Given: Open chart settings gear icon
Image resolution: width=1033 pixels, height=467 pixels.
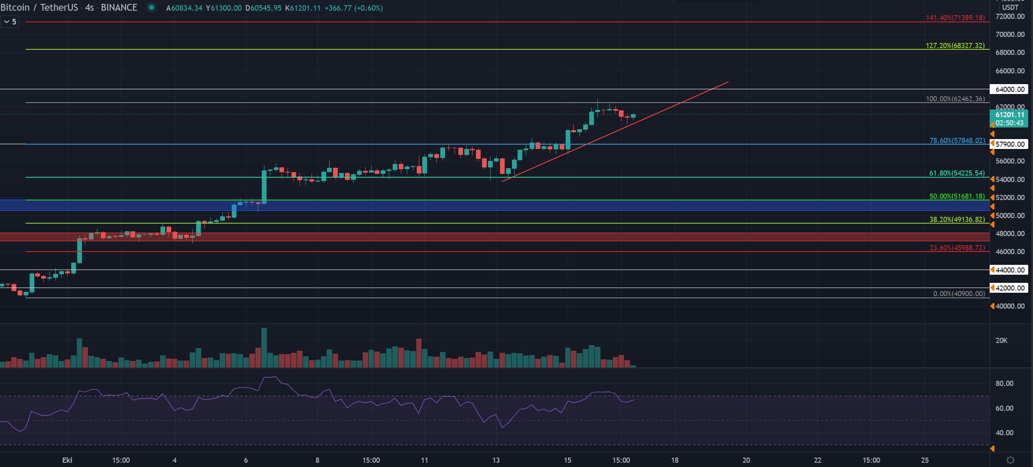Looking at the screenshot, I should [1011, 460].
